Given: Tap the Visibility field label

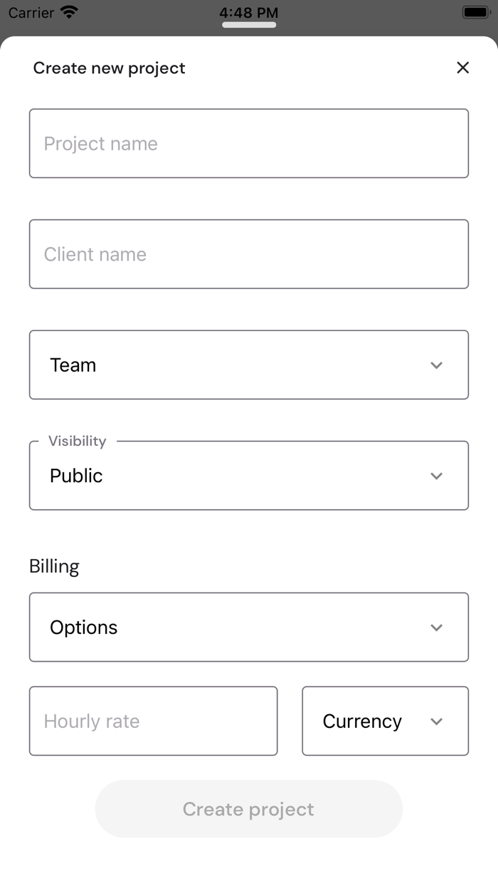Looking at the screenshot, I should [77, 441].
